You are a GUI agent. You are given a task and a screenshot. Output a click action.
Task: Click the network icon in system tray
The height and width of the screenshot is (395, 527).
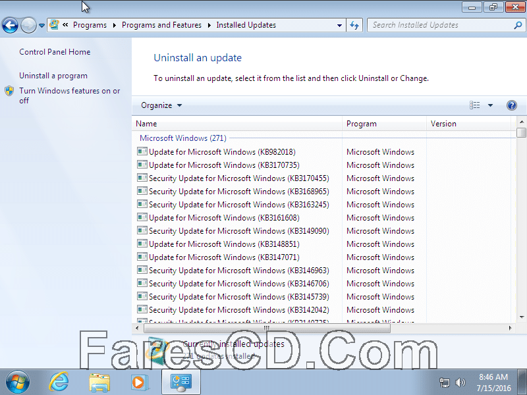444,382
